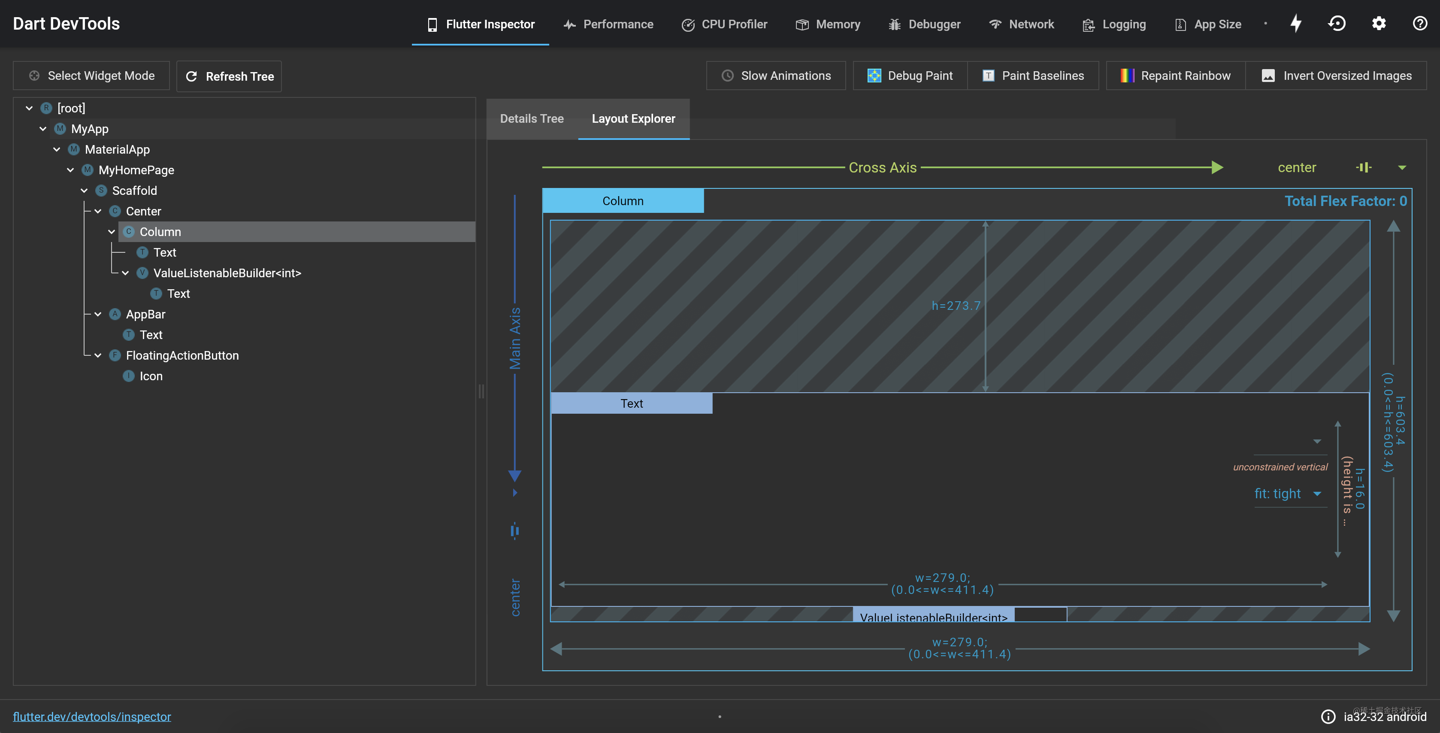Toggle Repaint Rainbow

coord(1175,76)
